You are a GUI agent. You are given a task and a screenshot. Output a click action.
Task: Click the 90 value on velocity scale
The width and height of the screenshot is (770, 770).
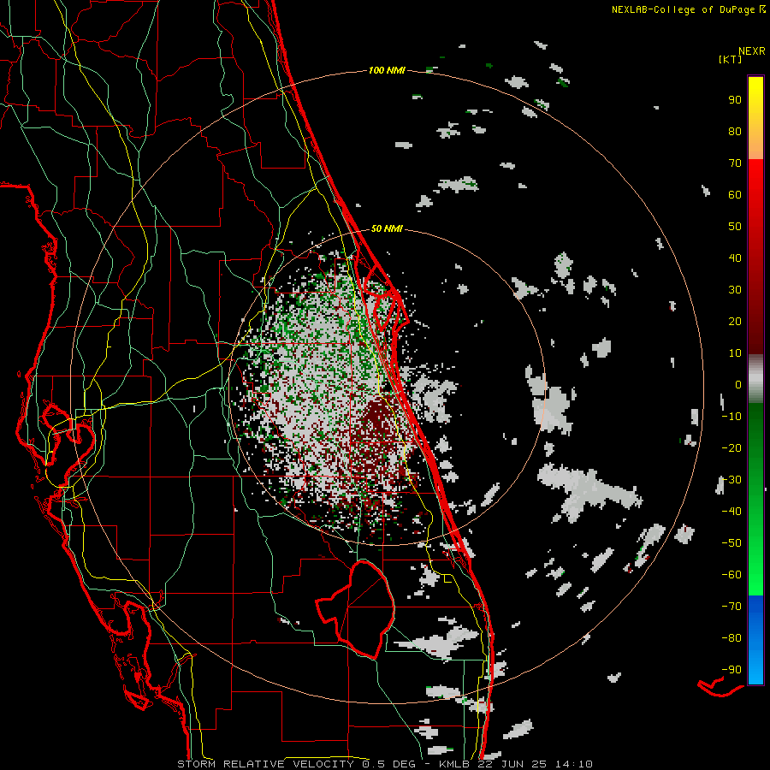tap(735, 100)
